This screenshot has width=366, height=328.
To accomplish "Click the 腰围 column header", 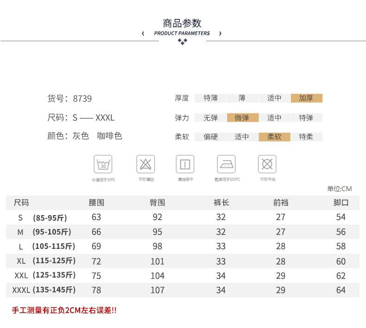I will coord(96,203).
